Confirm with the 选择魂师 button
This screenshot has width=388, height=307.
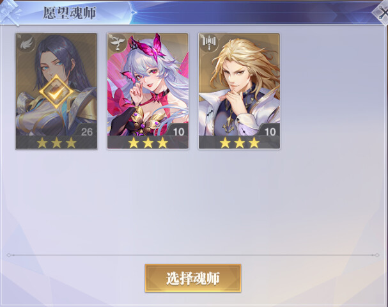coord(193,278)
